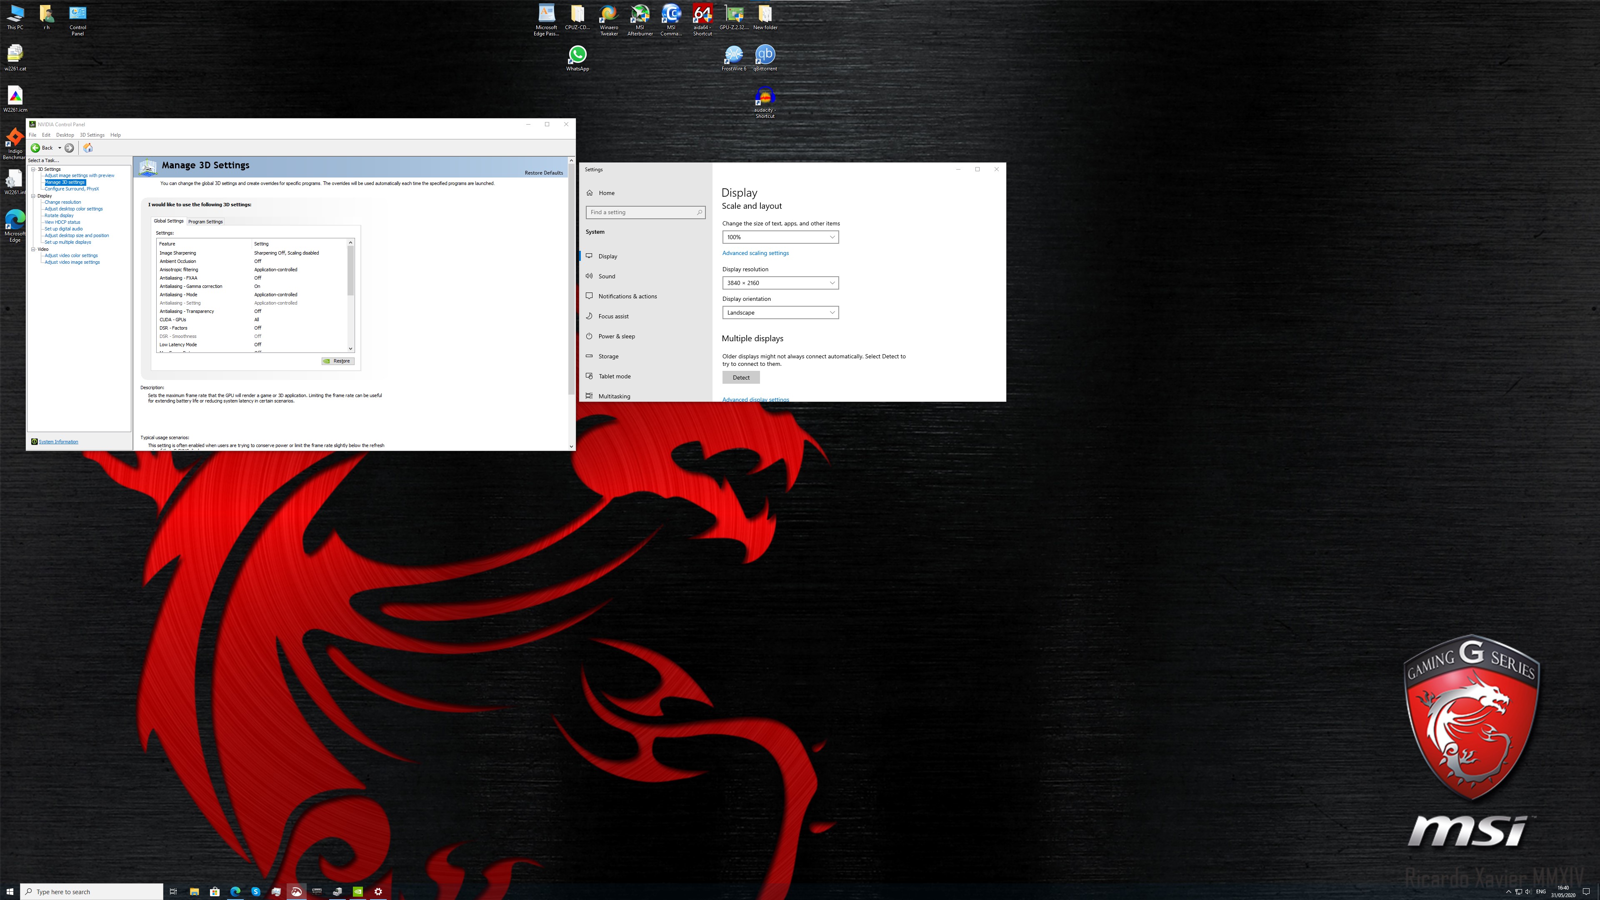Collapse the 3D Settings tree node

click(33, 169)
